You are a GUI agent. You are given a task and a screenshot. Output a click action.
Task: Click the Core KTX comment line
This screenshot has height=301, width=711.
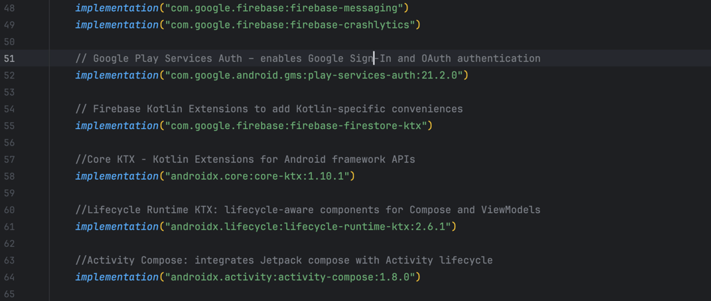[245, 160]
